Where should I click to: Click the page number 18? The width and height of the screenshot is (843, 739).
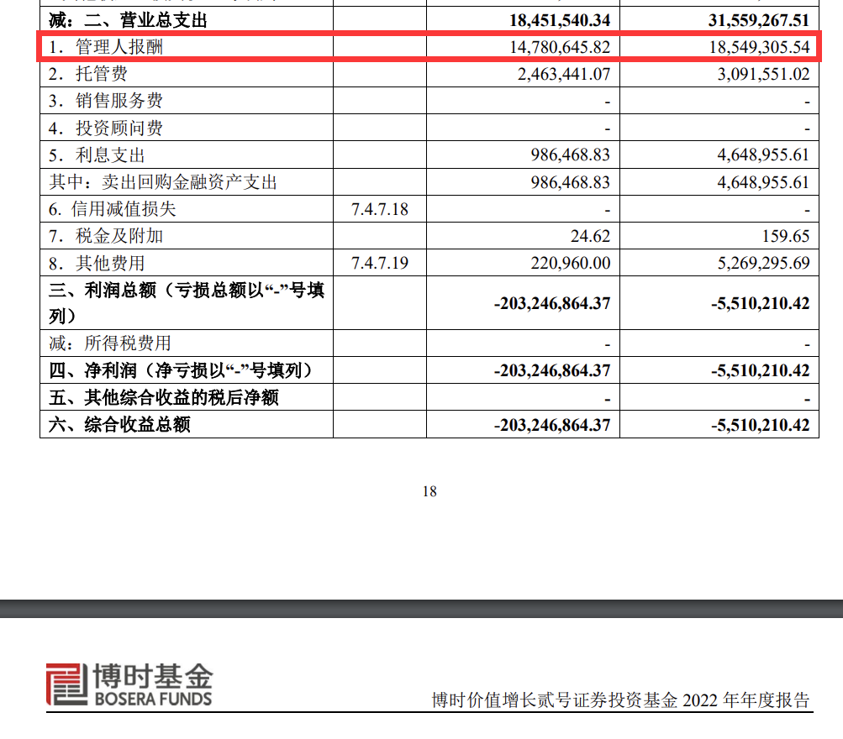(x=429, y=491)
